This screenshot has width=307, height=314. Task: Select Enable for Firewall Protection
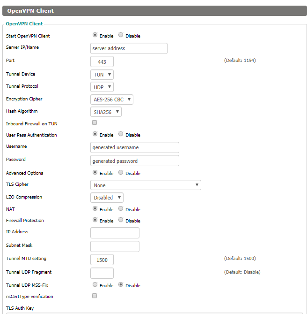[95, 220]
